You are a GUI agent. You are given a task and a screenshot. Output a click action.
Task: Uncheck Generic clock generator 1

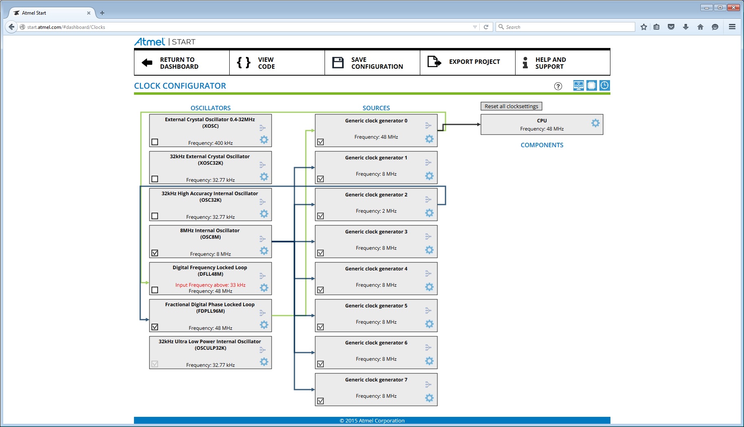click(320, 179)
